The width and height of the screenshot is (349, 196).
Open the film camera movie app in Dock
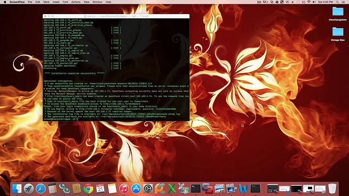231,189
